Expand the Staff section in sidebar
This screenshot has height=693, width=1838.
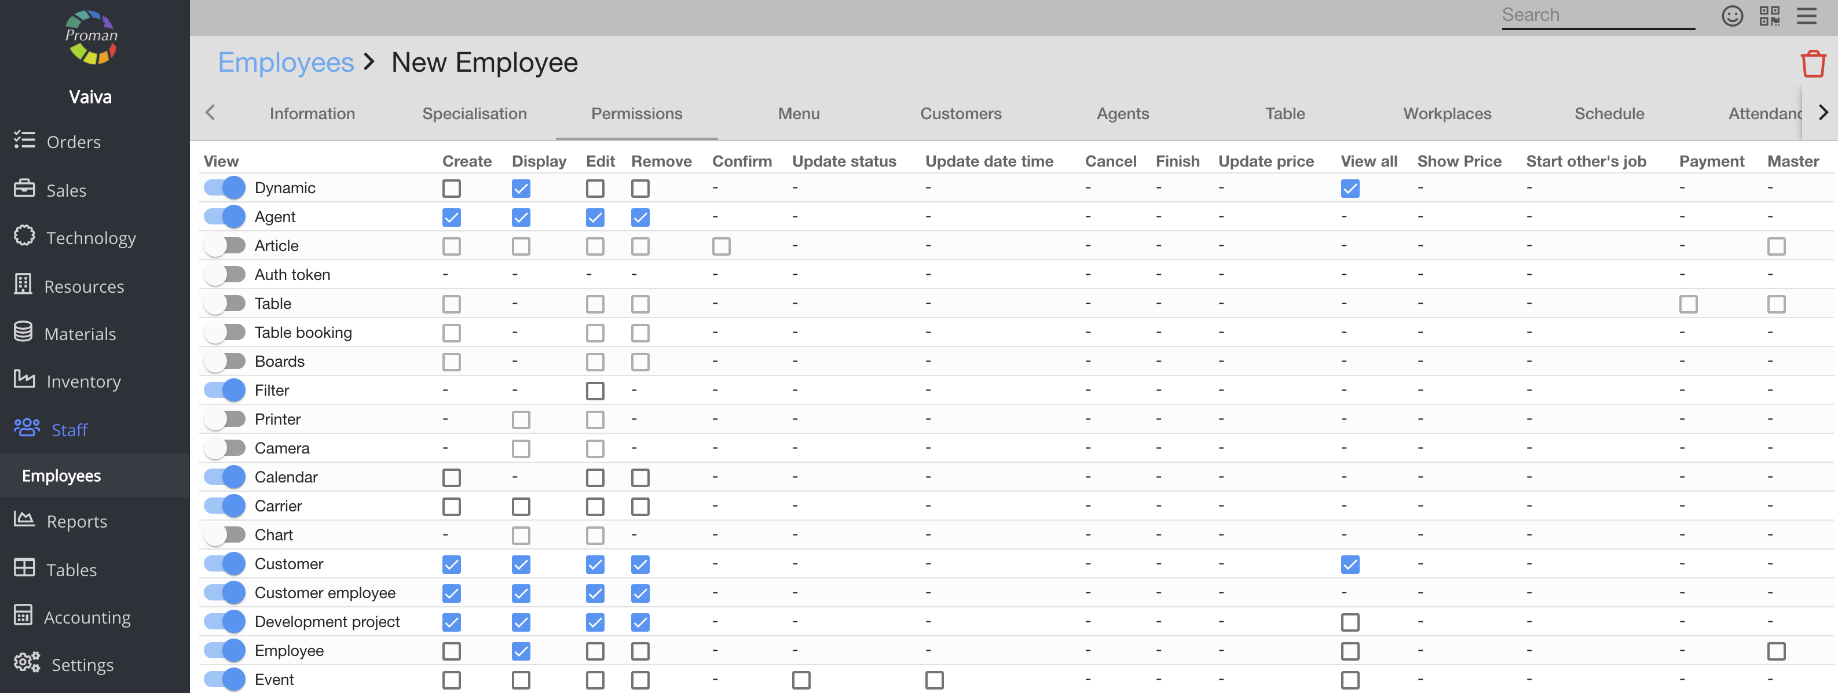coord(69,429)
